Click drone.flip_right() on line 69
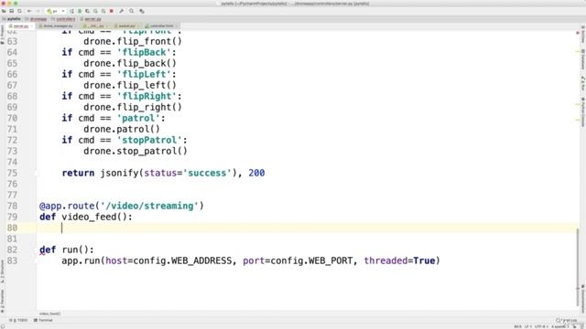Viewport: 586px width, 329px height. pyautogui.click(x=133, y=108)
